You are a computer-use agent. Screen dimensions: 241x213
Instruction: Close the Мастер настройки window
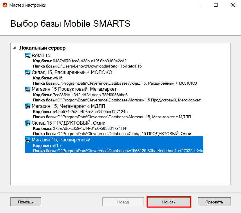(x=233, y=5)
